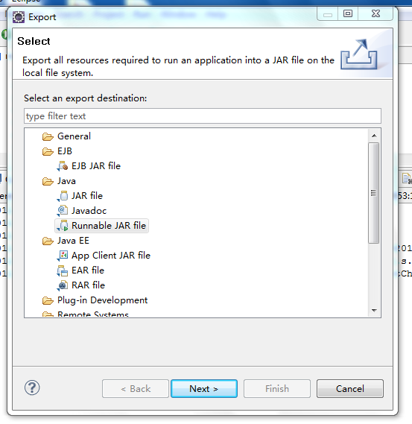
Task: Cancel the Export dialog
Action: [350, 388]
